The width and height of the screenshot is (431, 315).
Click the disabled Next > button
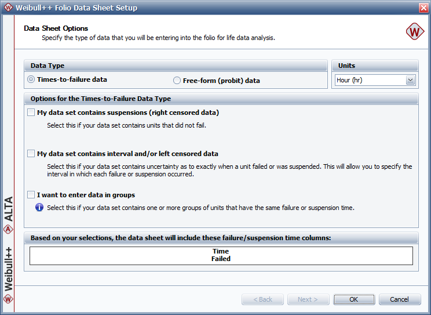[x=308, y=299]
